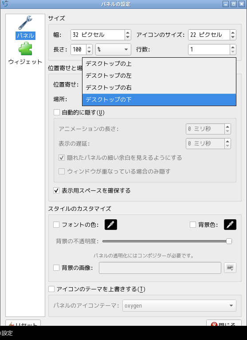247x340 pixels.
Task: Expand the oxygen icon theme dropdown
Action: tap(179, 306)
